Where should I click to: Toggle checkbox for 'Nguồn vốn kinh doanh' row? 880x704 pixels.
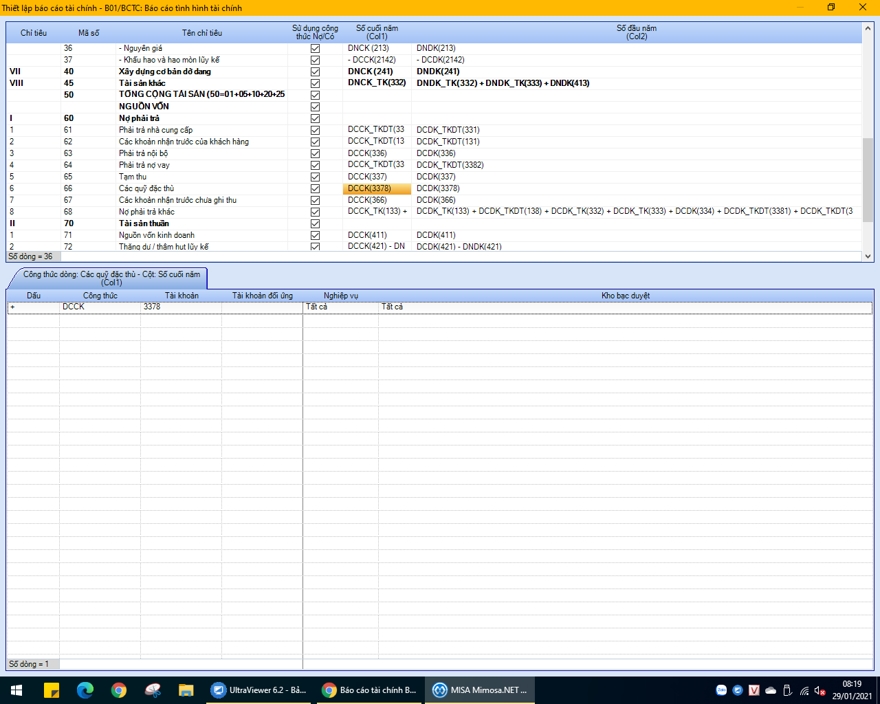[315, 236]
